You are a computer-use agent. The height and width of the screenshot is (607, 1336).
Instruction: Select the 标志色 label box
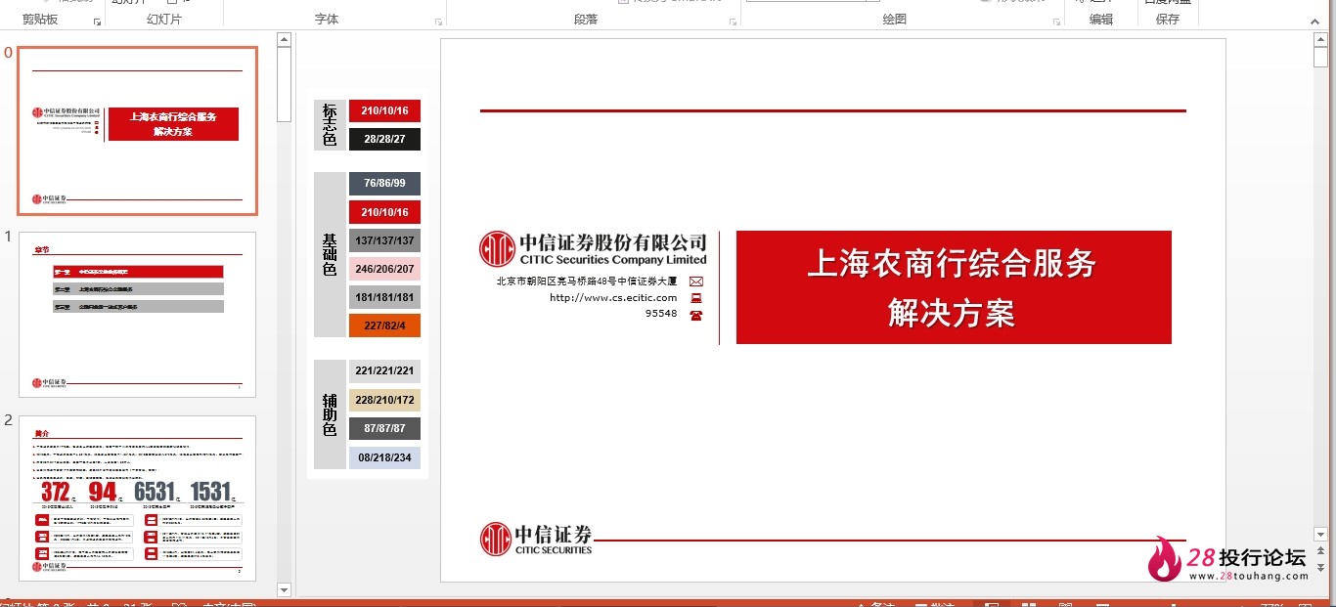[330, 125]
